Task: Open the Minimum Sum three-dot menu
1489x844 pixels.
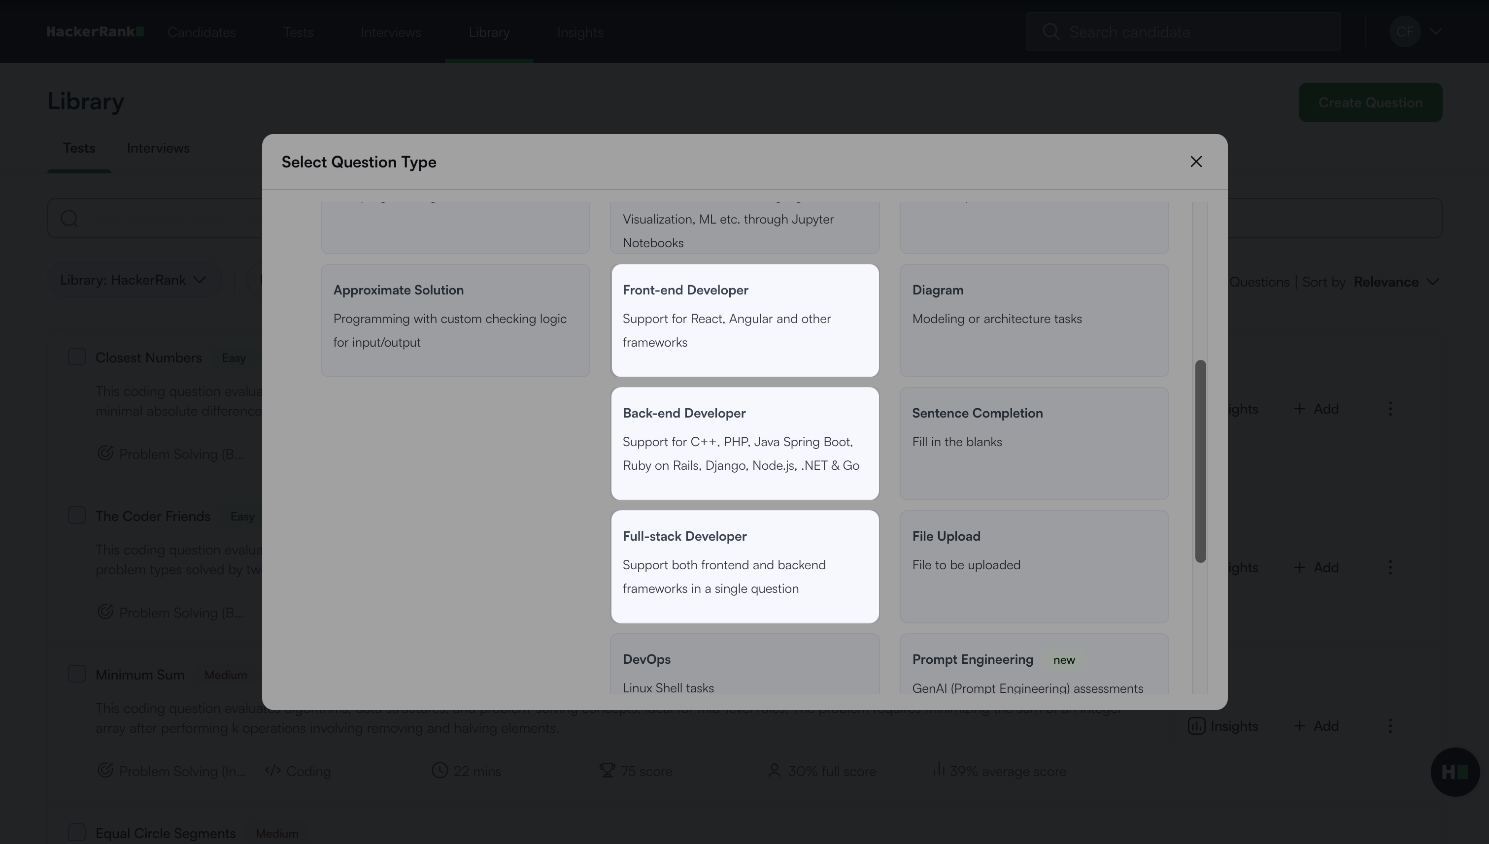Action: (x=1390, y=726)
